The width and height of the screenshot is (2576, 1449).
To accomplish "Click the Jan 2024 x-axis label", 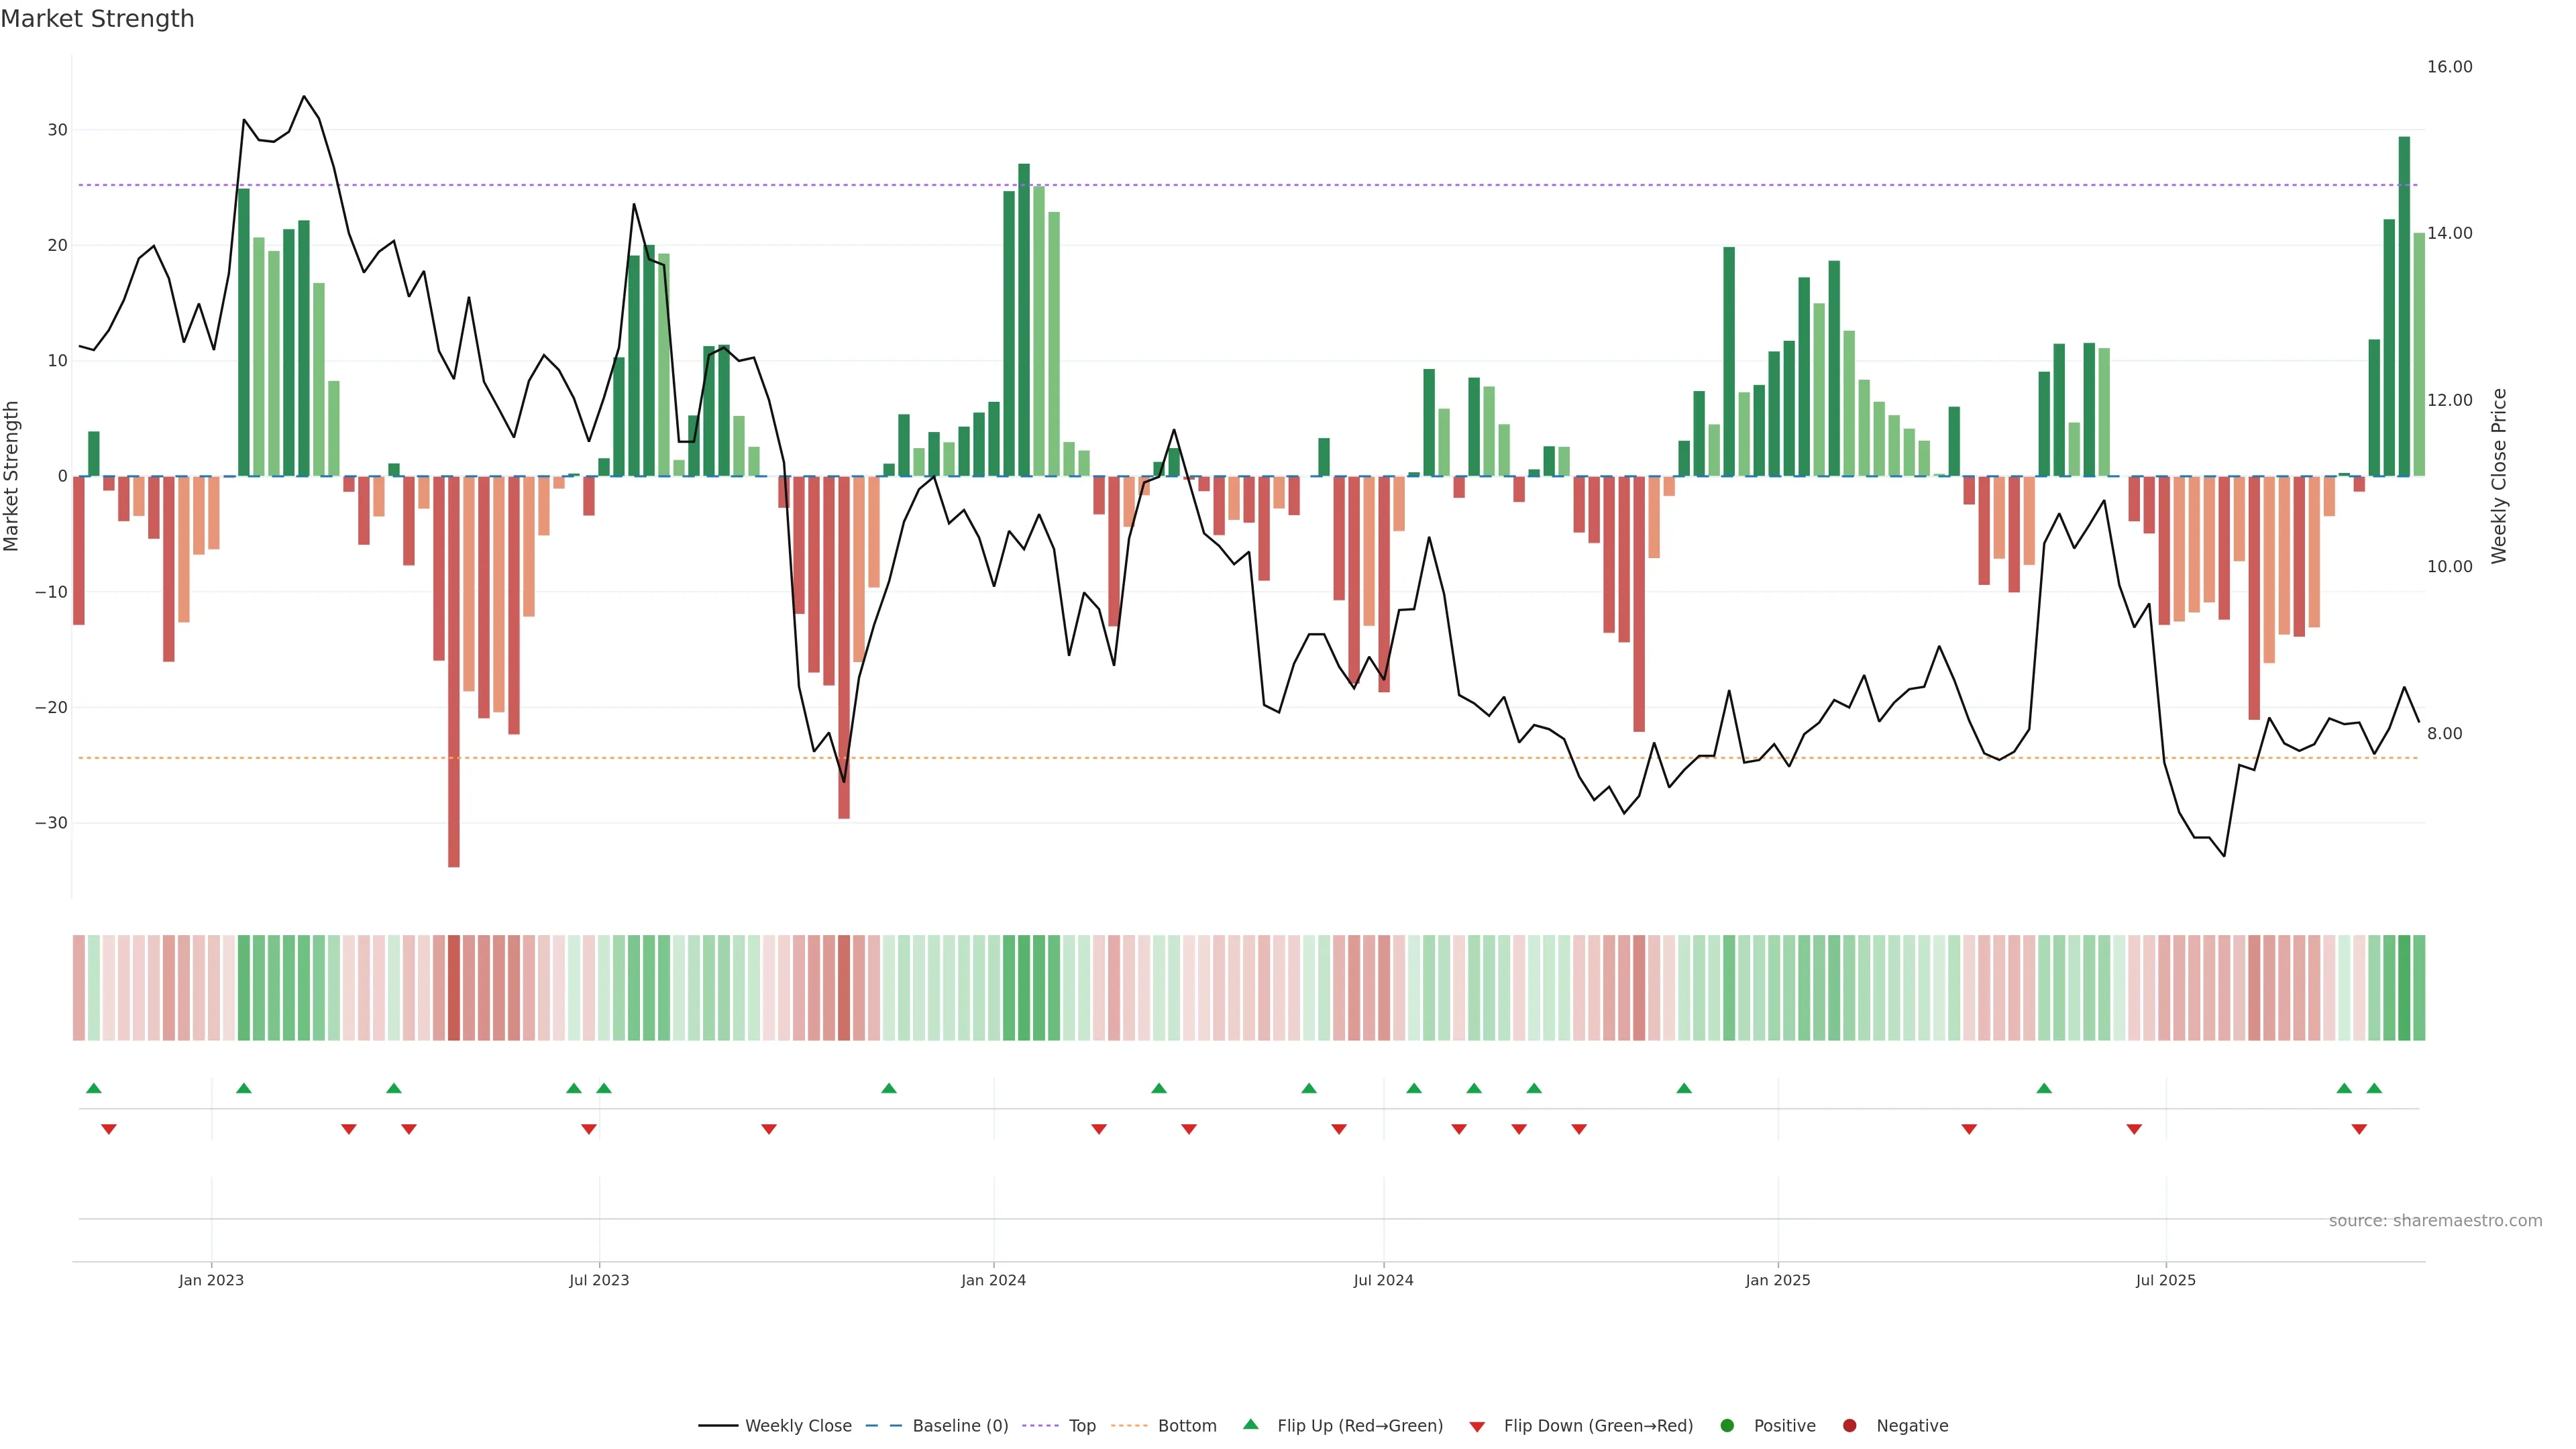I will tap(993, 1280).
